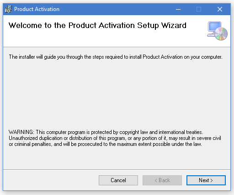
Task: Close the Product Activation window
Action: (x=220, y=9)
